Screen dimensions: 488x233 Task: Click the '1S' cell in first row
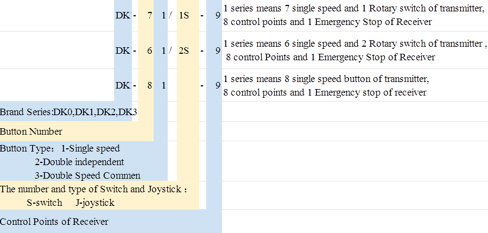point(184,16)
